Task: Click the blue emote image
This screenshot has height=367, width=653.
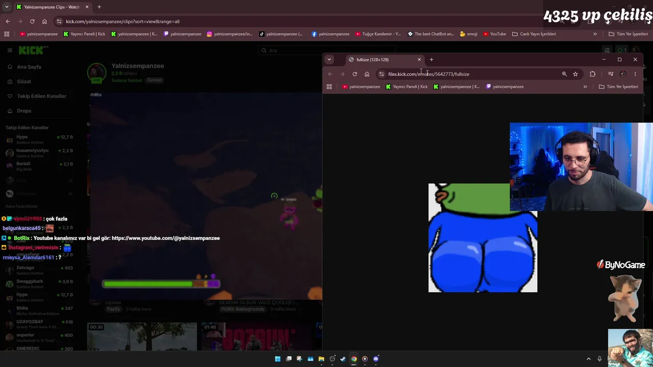Action: (483, 238)
